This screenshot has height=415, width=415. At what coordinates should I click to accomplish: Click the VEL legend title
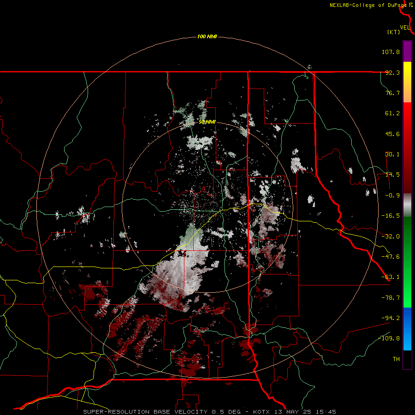point(405,28)
